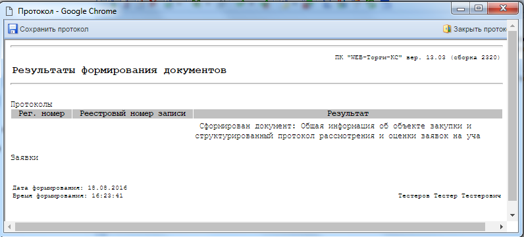Maximize the Протокол Chrome window
Image resolution: width=524 pixels, height=237 pixels.
click(x=479, y=9)
